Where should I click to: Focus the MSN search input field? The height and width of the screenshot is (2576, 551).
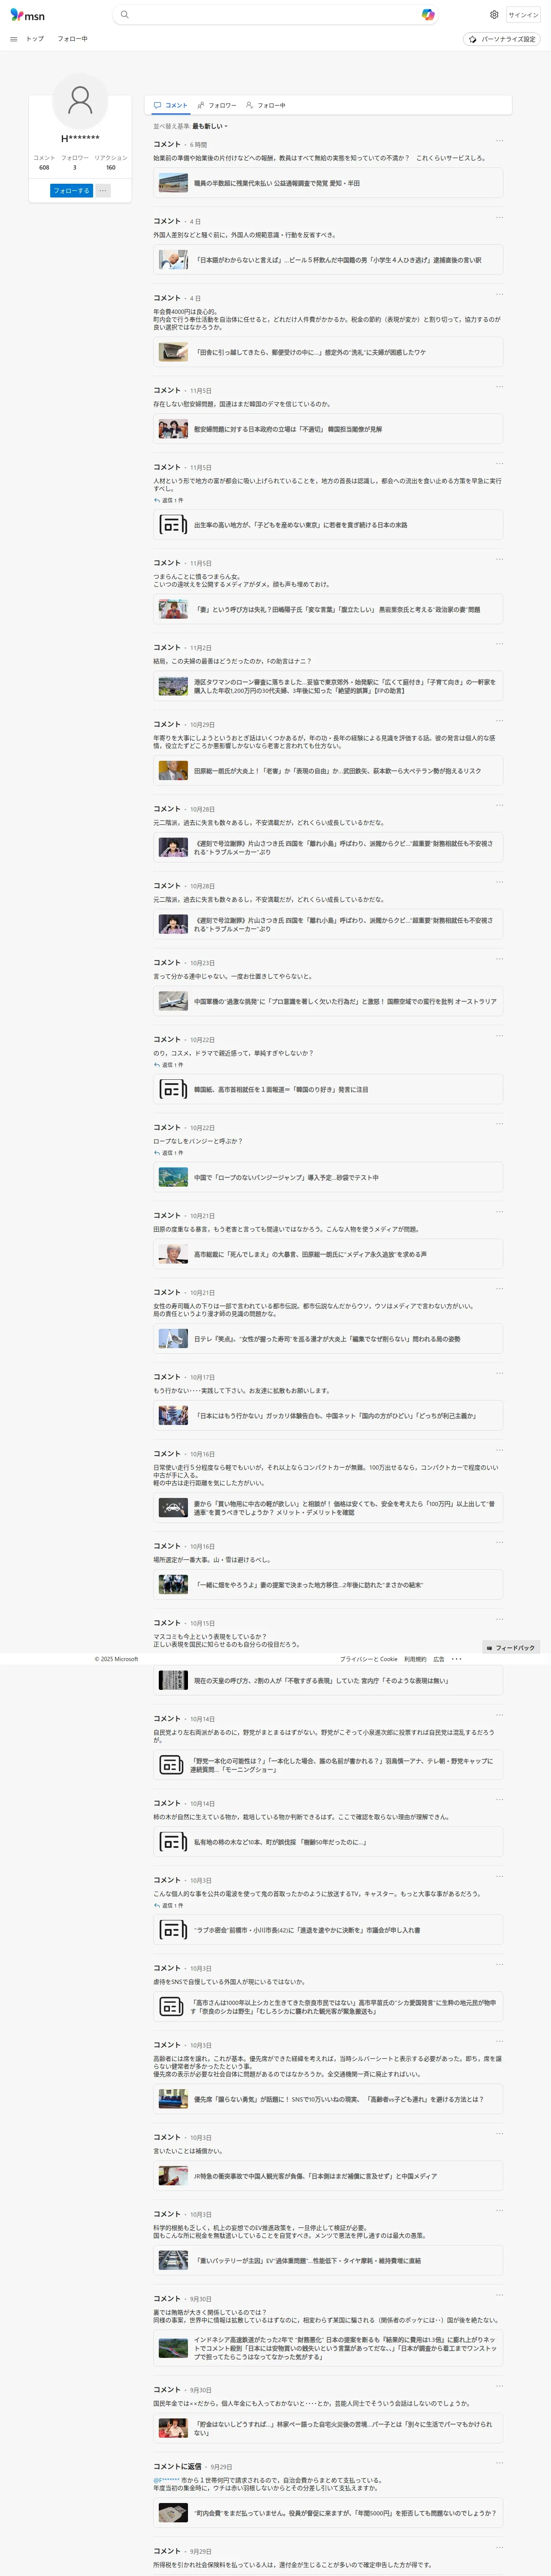pos(275,15)
